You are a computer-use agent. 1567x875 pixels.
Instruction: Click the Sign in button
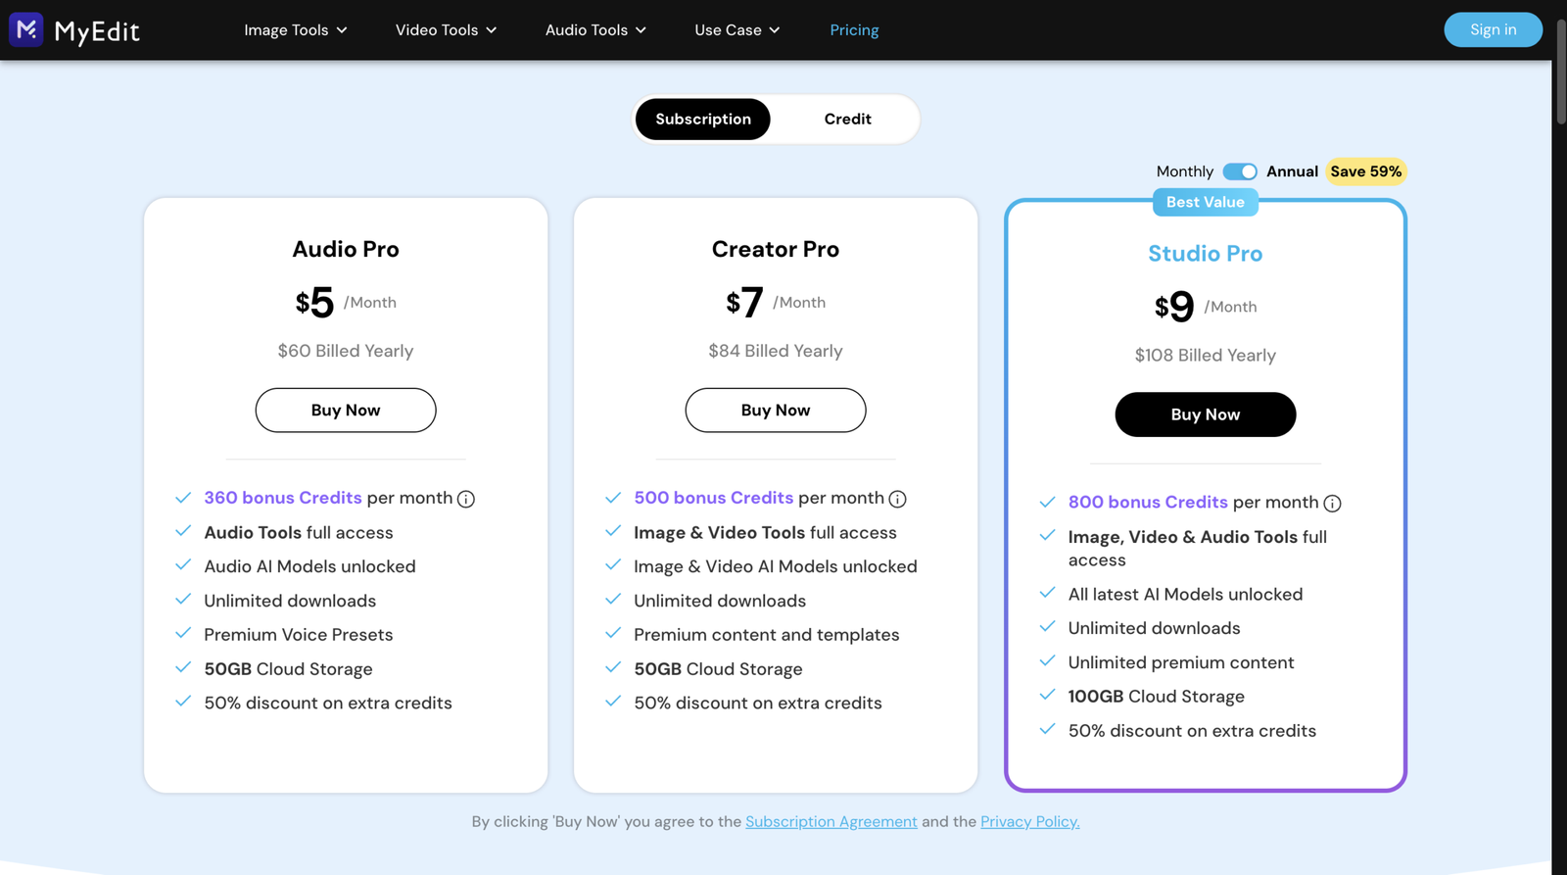point(1493,29)
